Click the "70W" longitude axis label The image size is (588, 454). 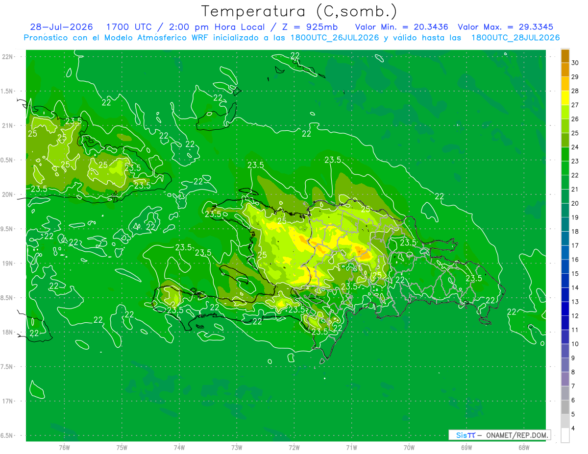(409, 447)
